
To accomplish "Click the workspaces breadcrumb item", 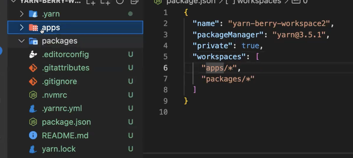I will click(259, 2).
